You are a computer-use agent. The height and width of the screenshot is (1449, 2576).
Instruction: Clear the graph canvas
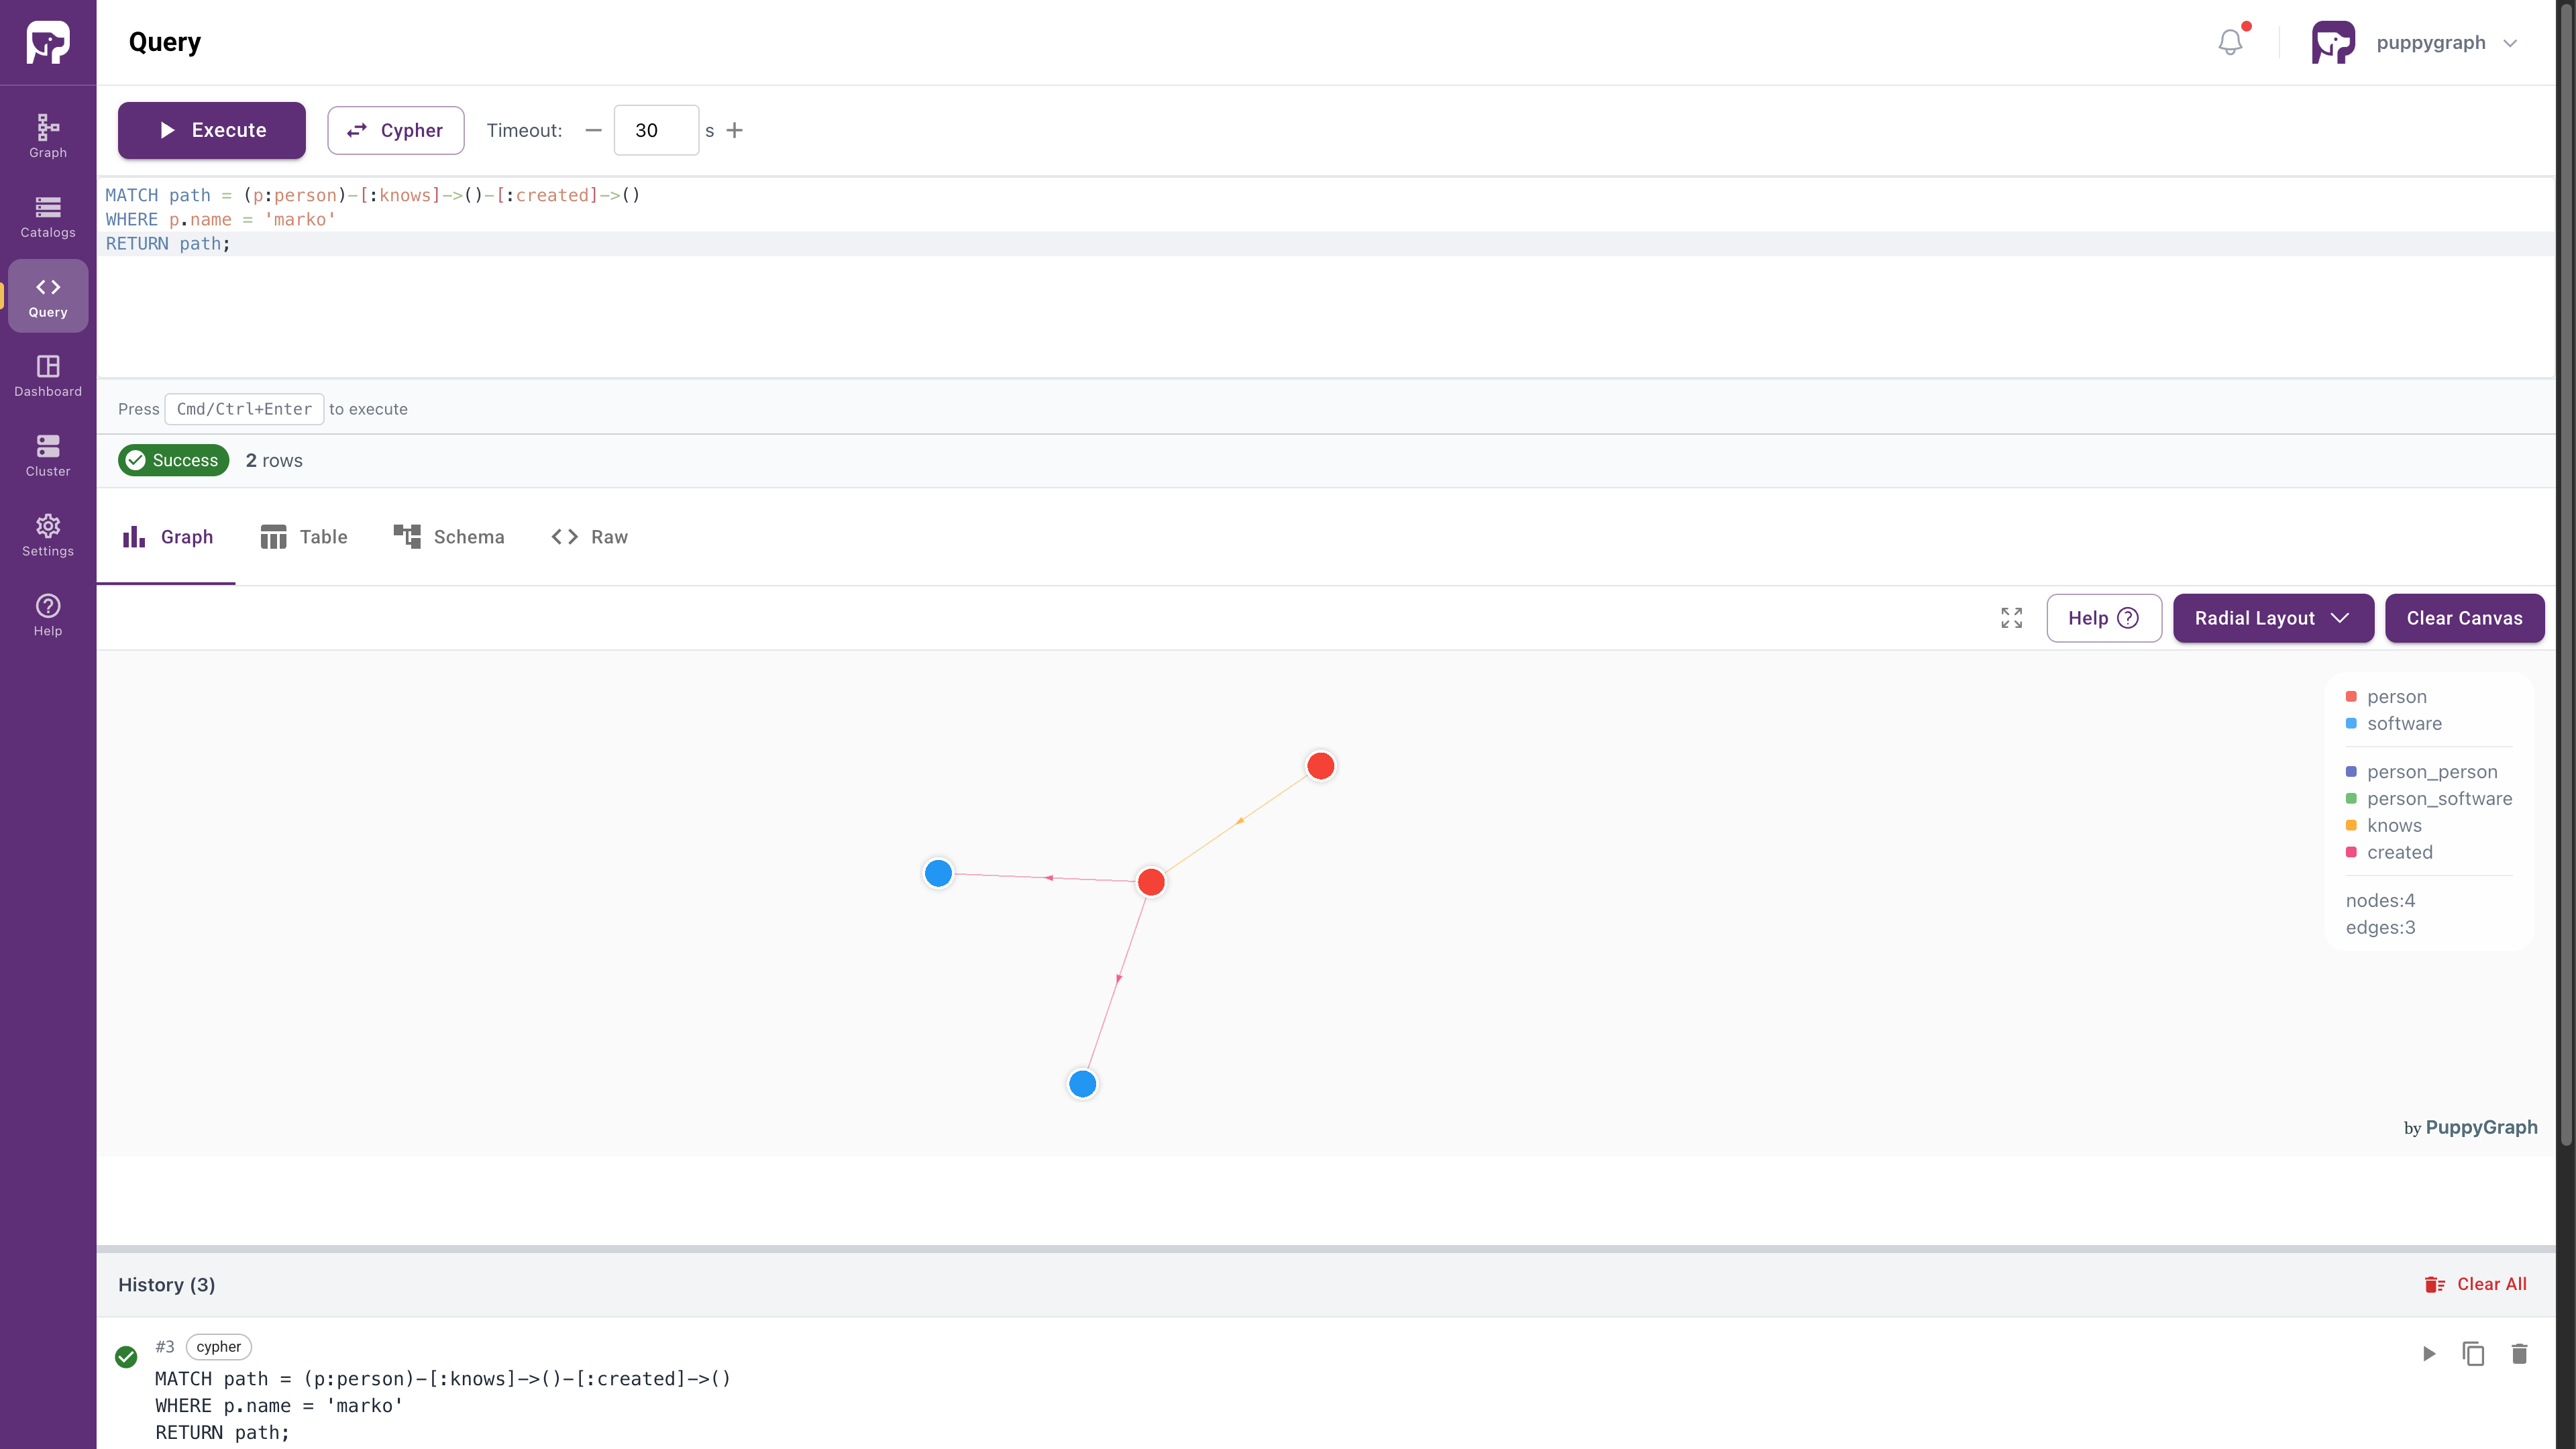[x=2464, y=617]
